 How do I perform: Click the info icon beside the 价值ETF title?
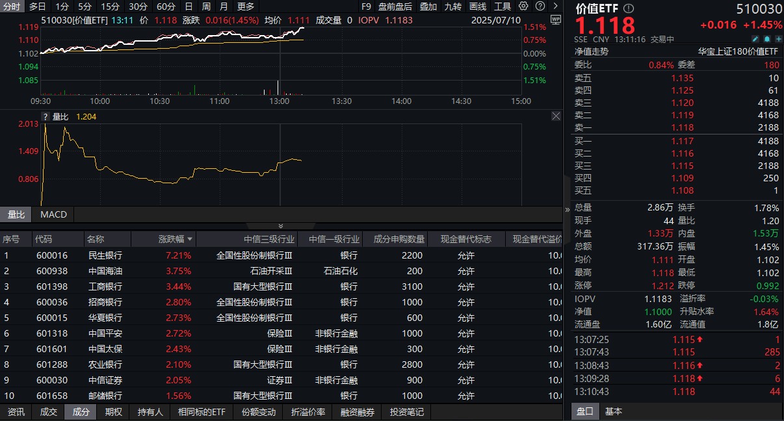[x=628, y=9]
